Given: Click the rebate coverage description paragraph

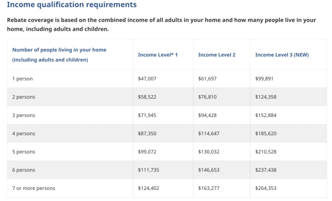Looking at the screenshot, I should point(161,24).
